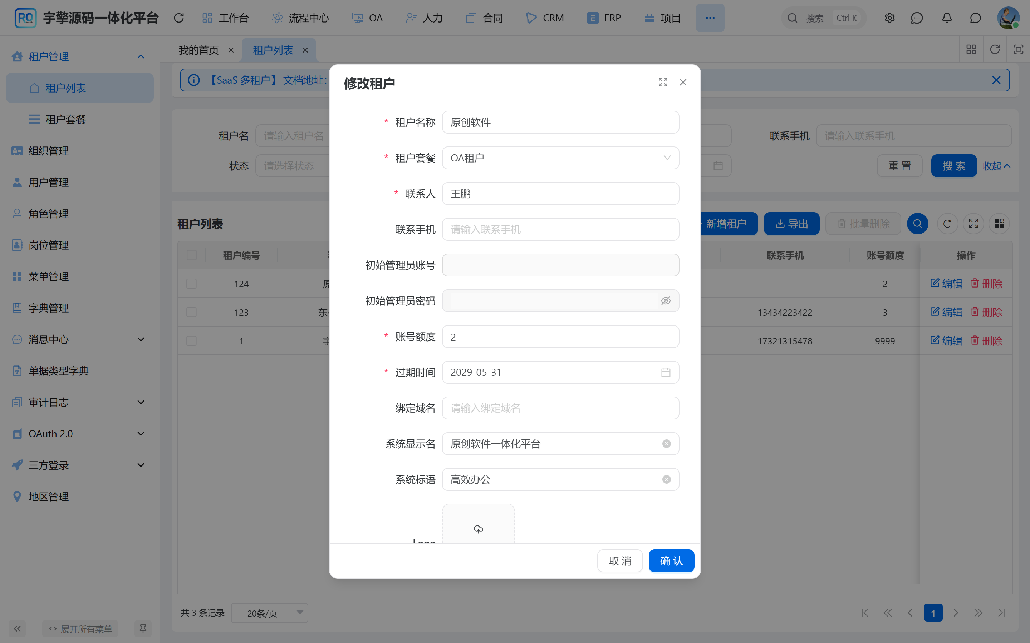The width and height of the screenshot is (1030, 643).
Task: Open 租户套餐 in the sidebar
Action: point(79,120)
